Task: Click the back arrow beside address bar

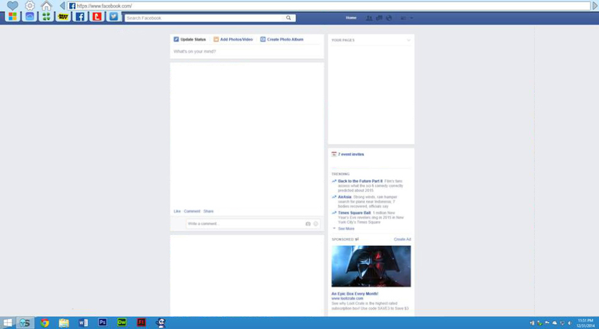Action: 62,6
